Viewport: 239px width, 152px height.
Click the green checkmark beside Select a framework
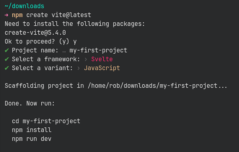click(7, 59)
